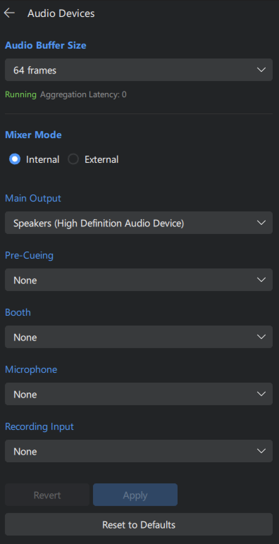
Task: Reset audio devices to defaults
Action: 138,524
